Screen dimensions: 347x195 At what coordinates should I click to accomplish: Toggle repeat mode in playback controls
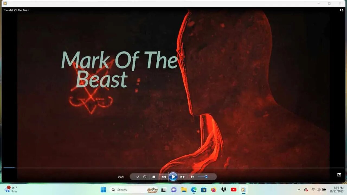click(x=145, y=177)
